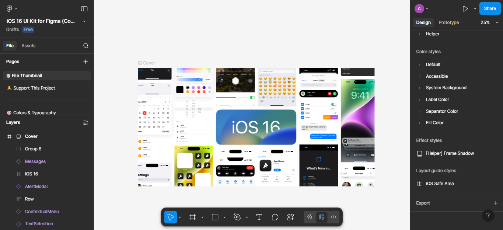Click the Row layer auto-layout icon
The height and width of the screenshot is (230, 503).
click(x=19, y=199)
